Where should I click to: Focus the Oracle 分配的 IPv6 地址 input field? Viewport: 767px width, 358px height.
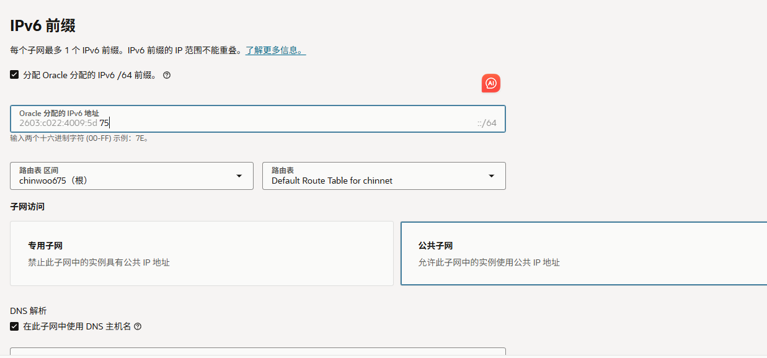click(279, 123)
